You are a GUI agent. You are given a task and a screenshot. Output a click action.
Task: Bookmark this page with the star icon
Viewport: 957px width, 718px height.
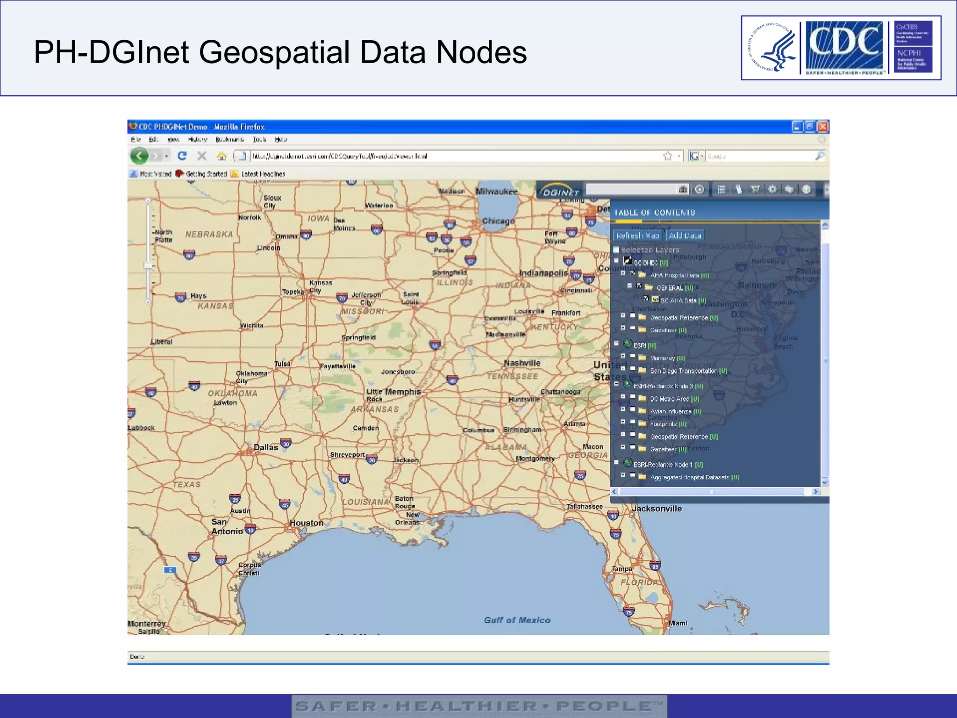click(667, 156)
